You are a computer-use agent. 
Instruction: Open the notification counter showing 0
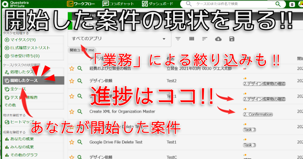[x=292, y=4]
